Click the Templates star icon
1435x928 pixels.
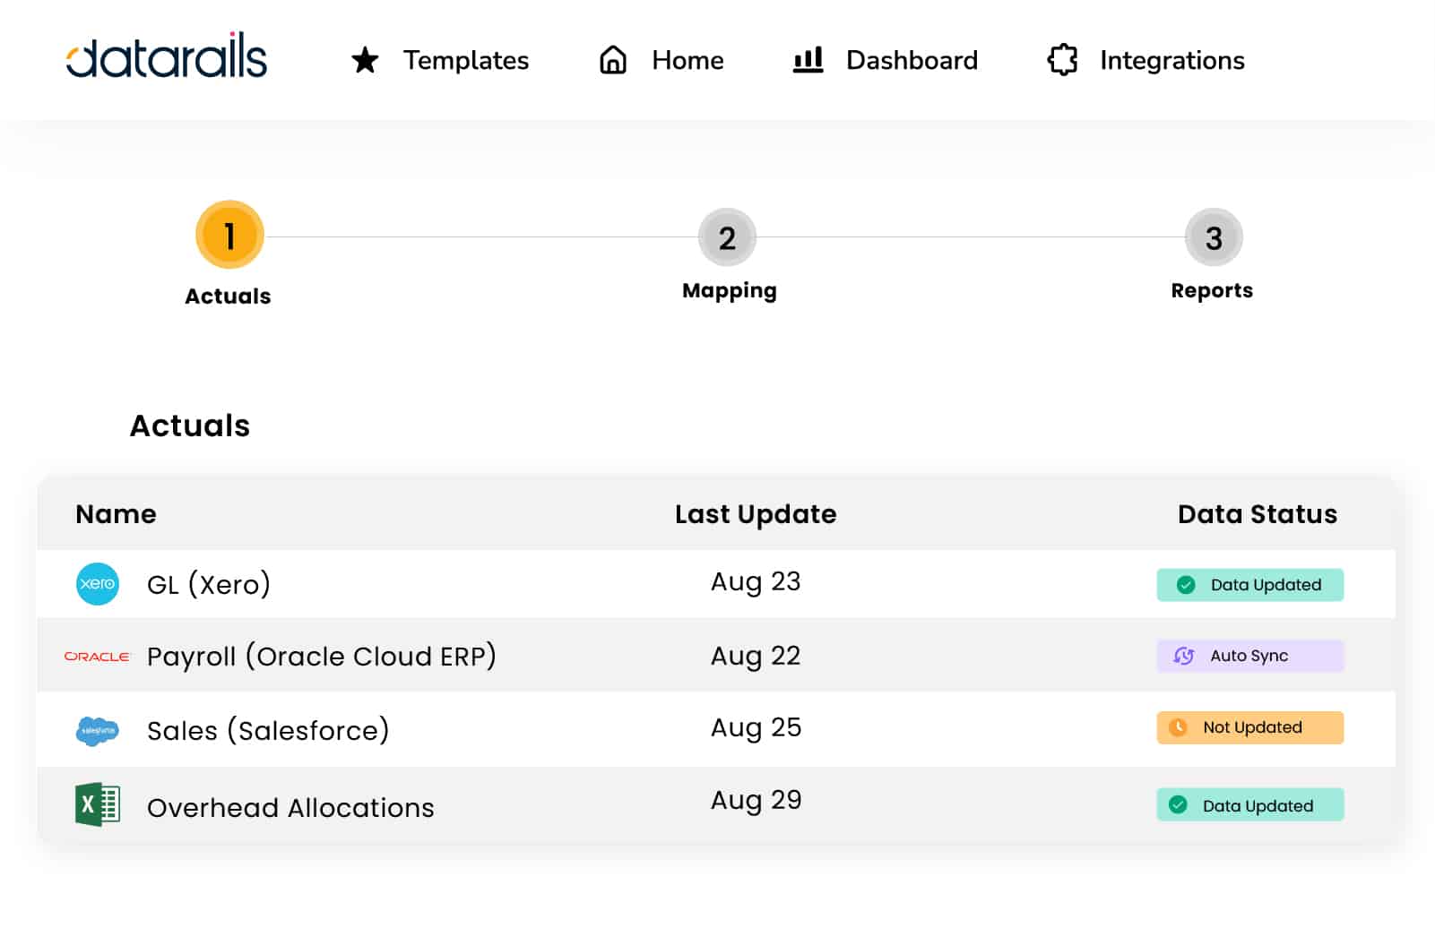365,60
